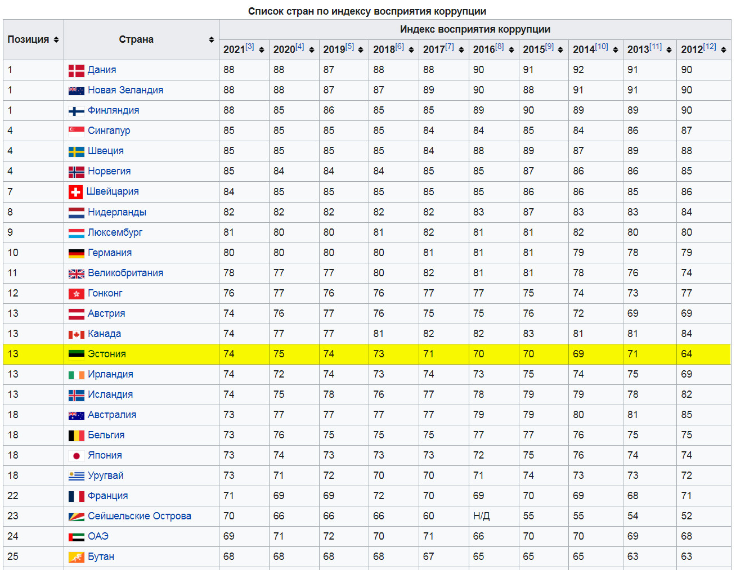Sort by the 2012 column arrows
The image size is (736, 570).
[x=724, y=50]
